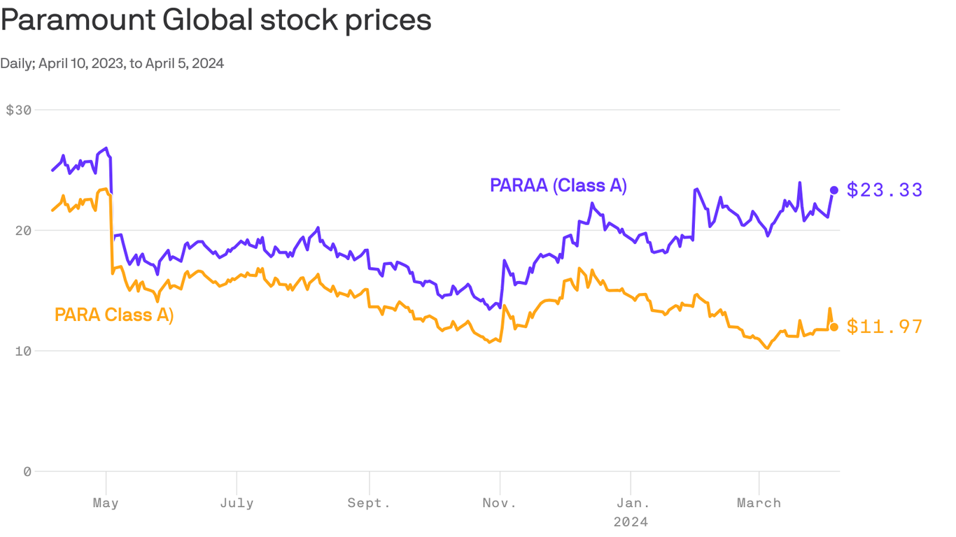The image size is (956, 537).
Task: Click the purple endpoint dot at $23.33
Action: pyautogui.click(x=834, y=190)
